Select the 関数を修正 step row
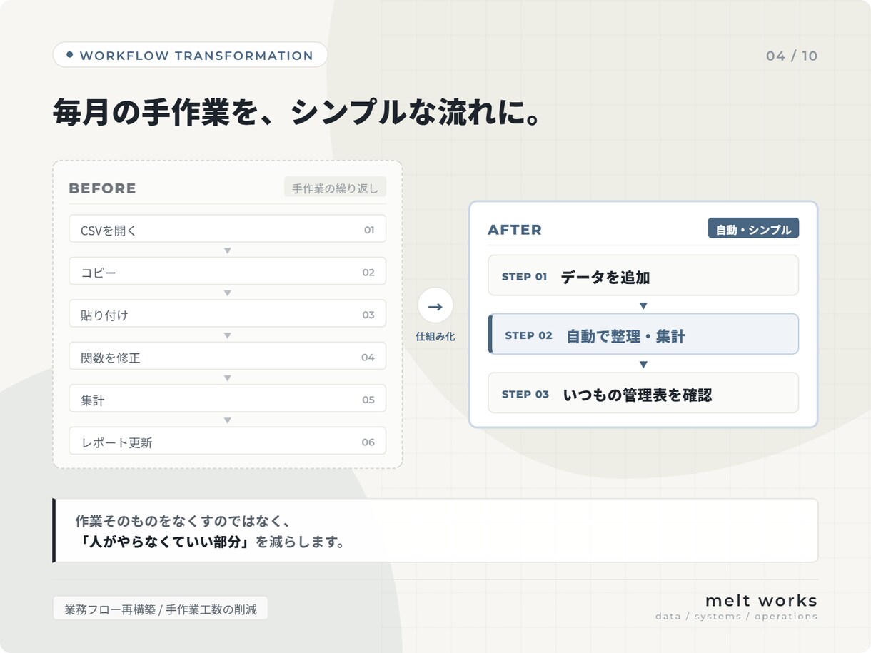This screenshot has height=653, width=871. (x=227, y=356)
